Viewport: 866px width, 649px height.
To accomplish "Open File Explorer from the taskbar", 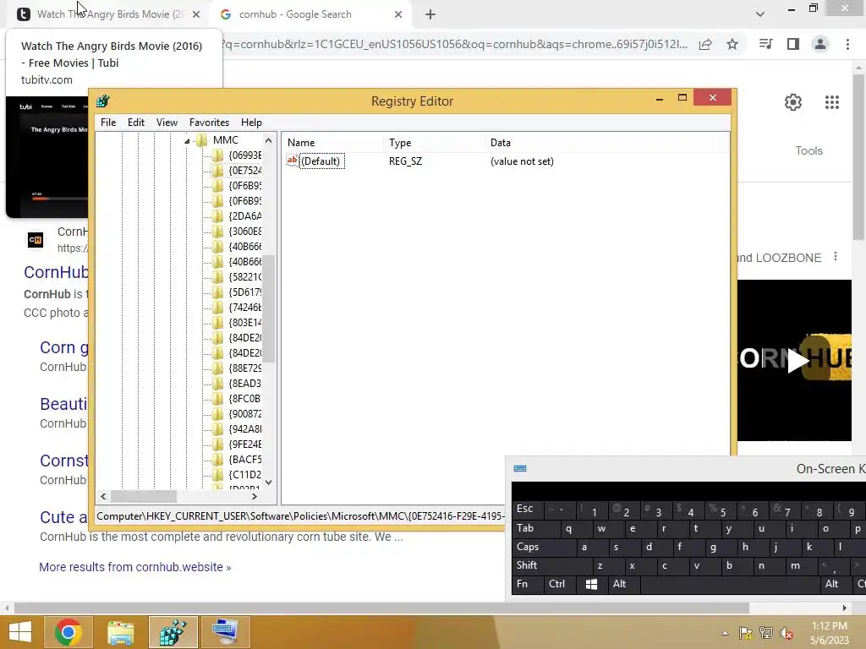I will point(120,632).
